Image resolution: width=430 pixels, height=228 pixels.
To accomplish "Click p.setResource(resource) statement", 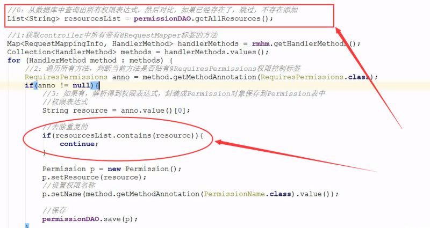I will [94, 178].
